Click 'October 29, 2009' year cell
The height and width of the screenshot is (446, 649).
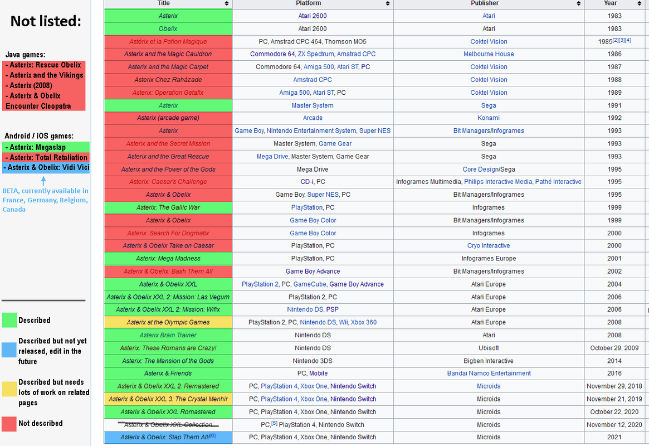[614, 348]
